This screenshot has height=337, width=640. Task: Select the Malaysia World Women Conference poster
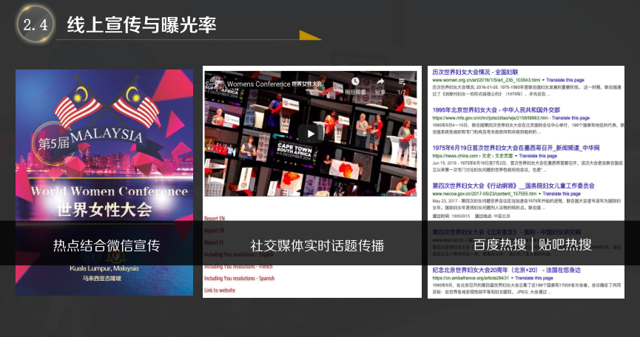point(104,182)
